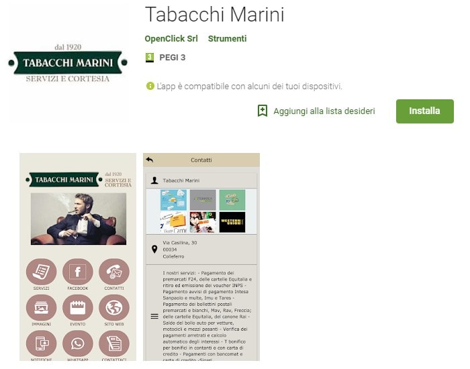The height and width of the screenshot is (369, 470).
Task: Select the Sito Web globe icon
Action: [x=114, y=307]
